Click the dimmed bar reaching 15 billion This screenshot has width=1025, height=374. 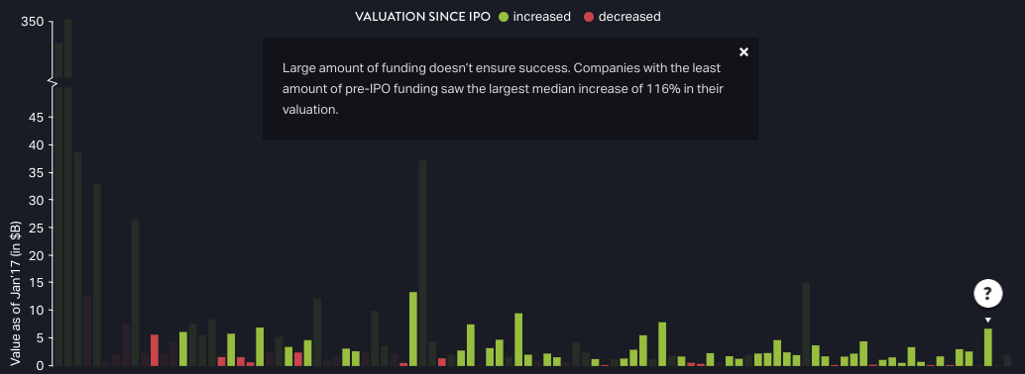coord(806,325)
